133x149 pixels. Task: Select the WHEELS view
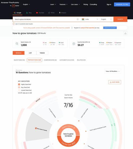click(x=19, y=53)
